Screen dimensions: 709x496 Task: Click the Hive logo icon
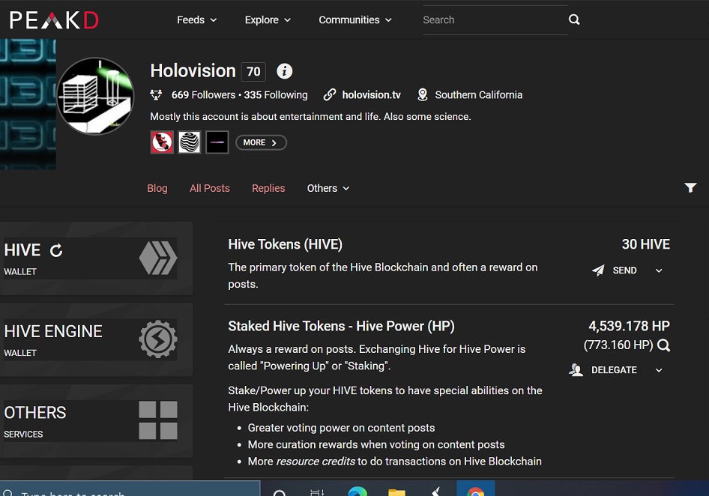[x=158, y=258]
